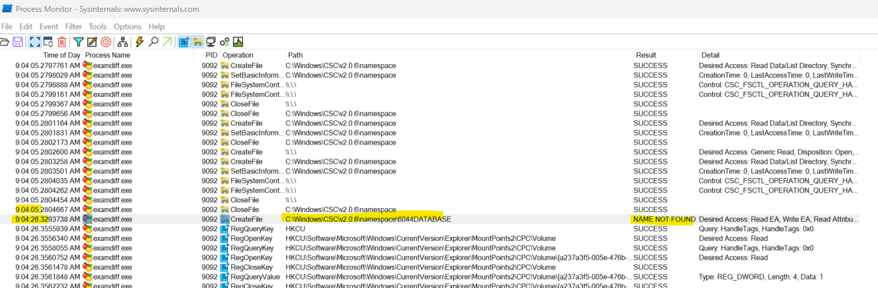Click the file icon in the 9:04:05.2799656 CloseFile row
This screenshot has height=288, width=878.
click(225, 114)
